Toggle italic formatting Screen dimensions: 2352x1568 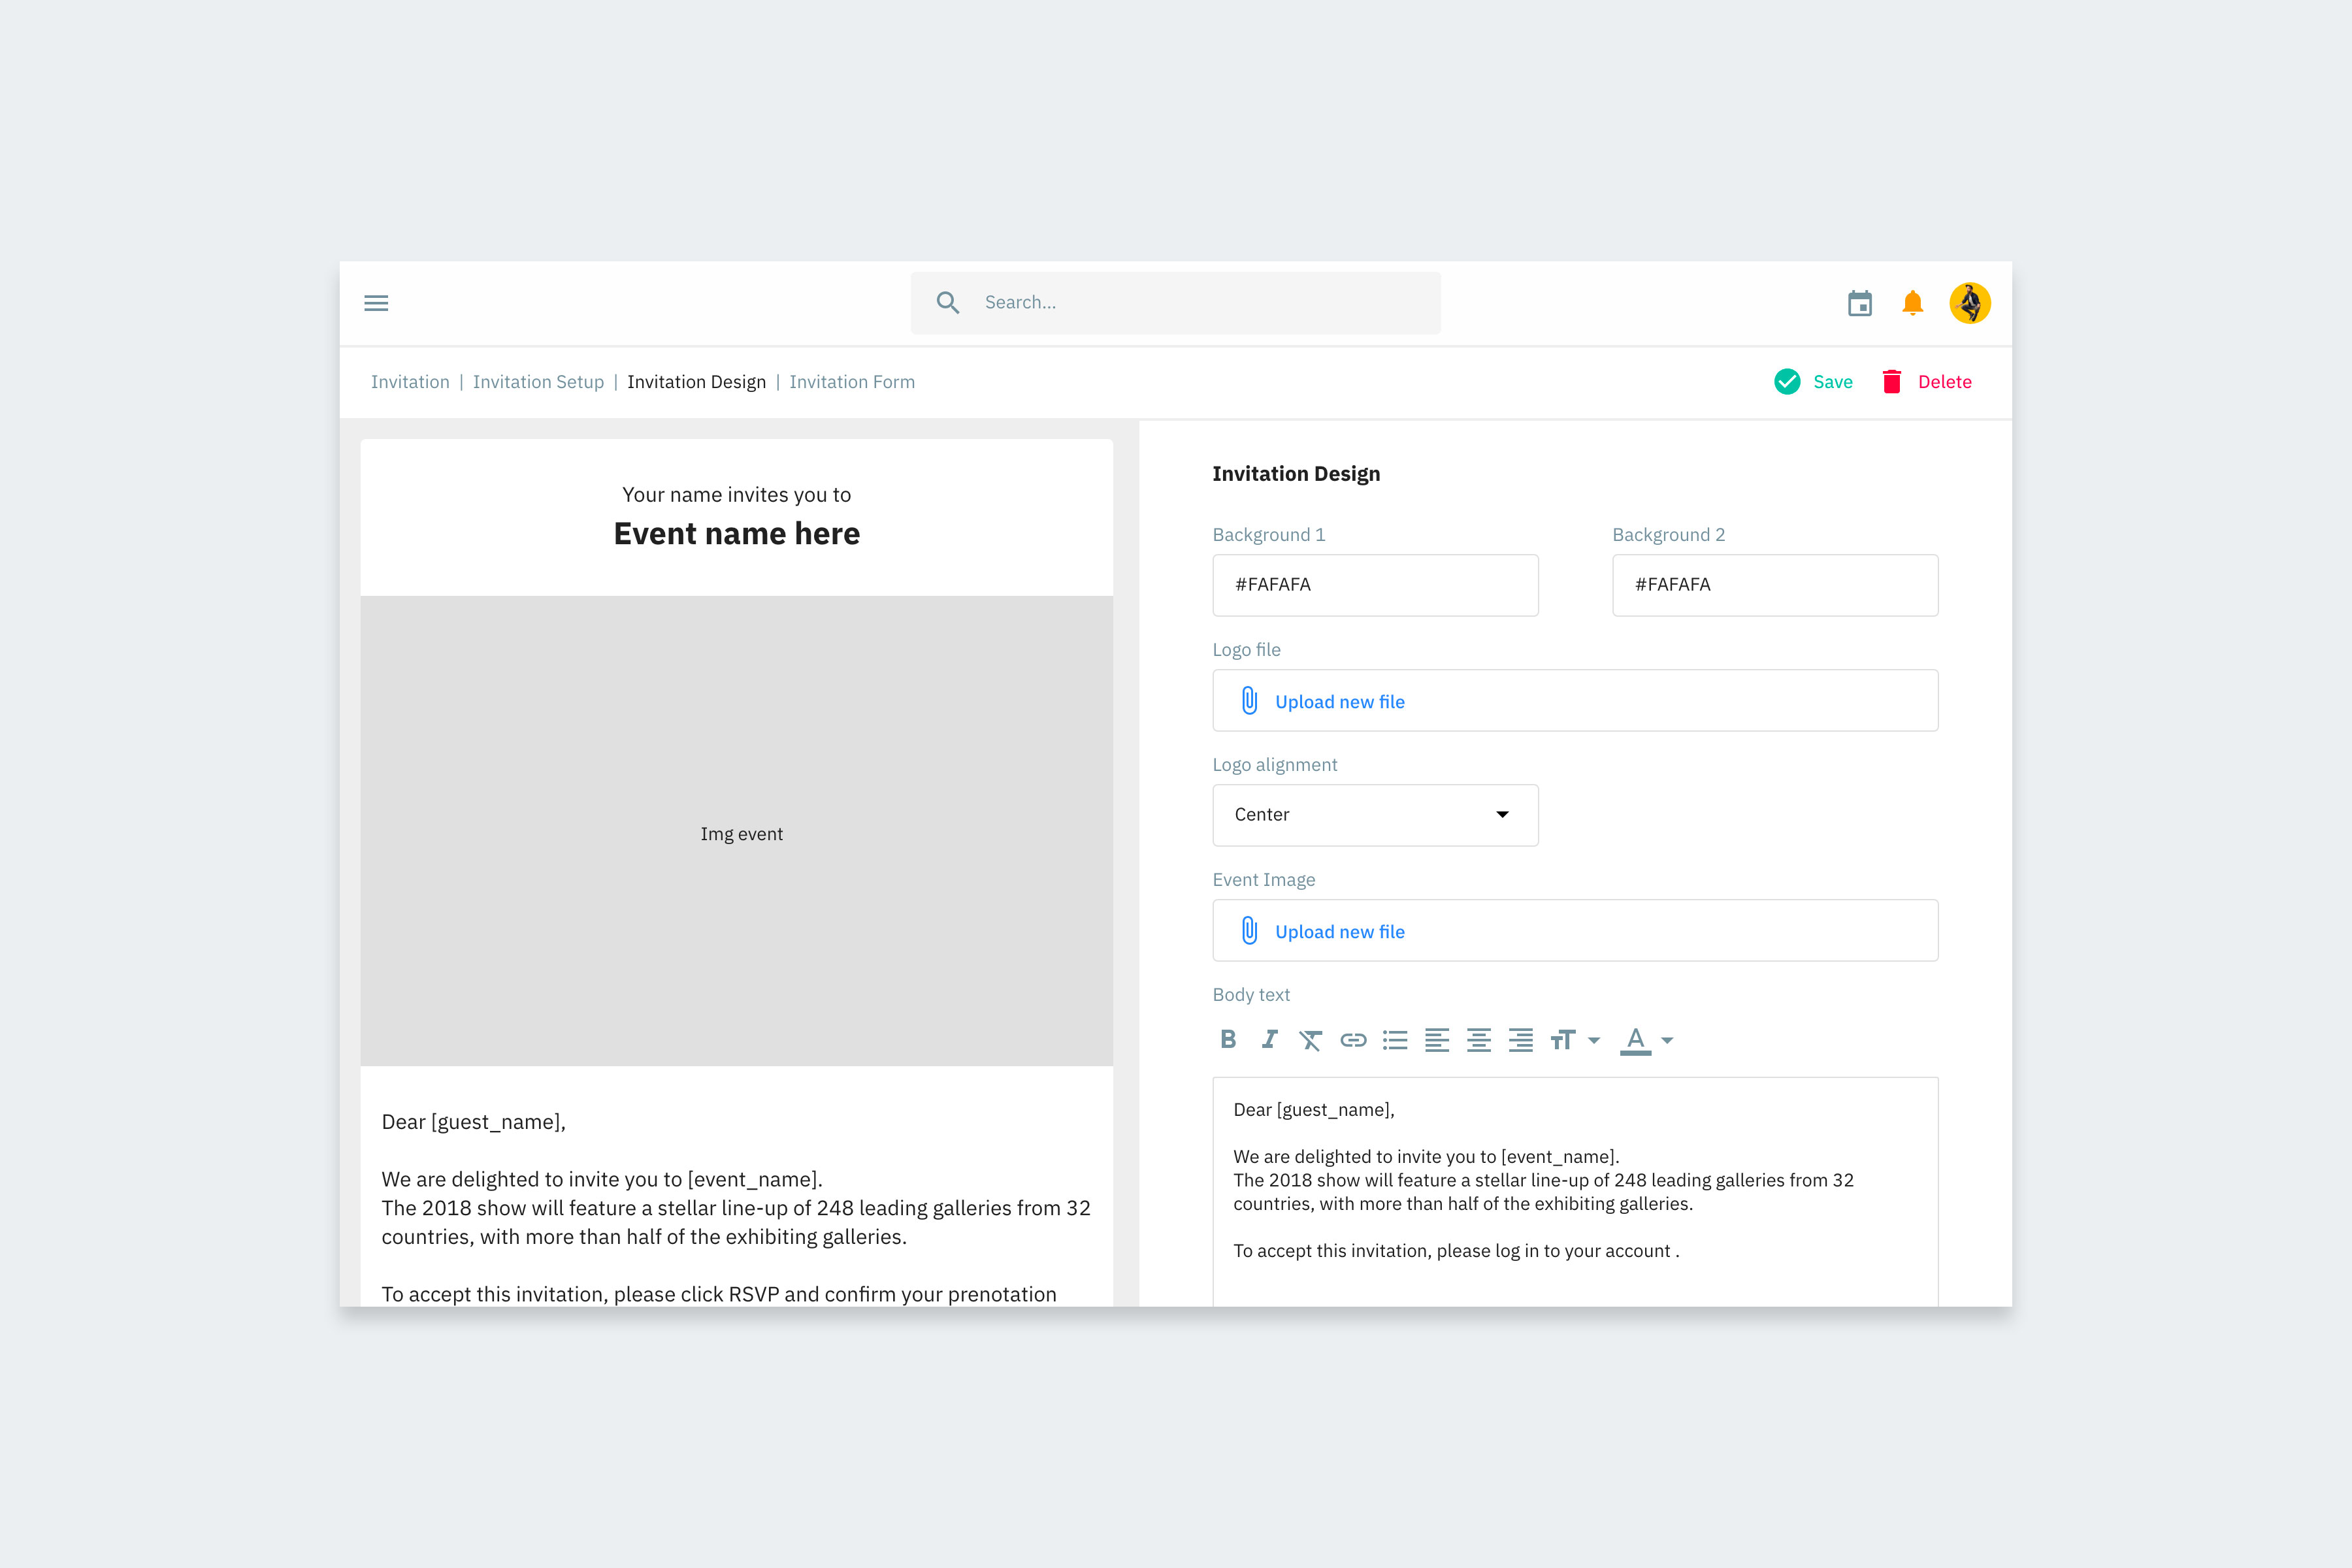[x=1269, y=1040]
